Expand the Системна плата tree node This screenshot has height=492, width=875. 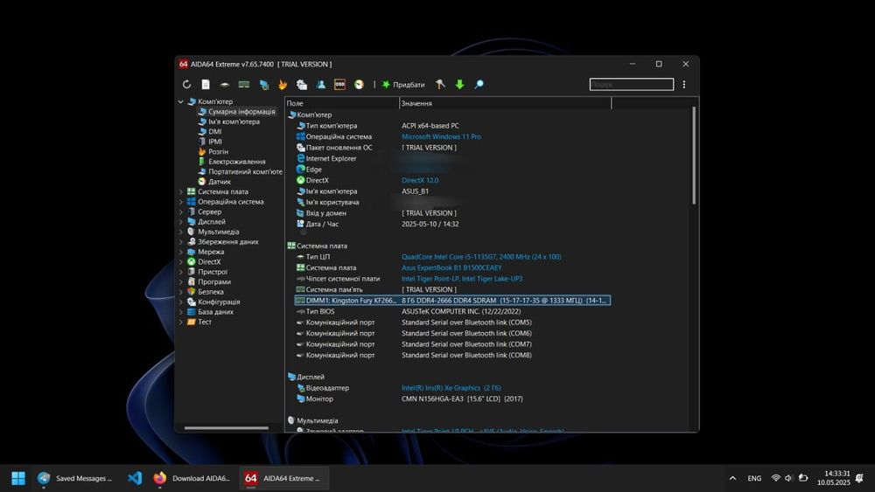pyautogui.click(x=181, y=191)
